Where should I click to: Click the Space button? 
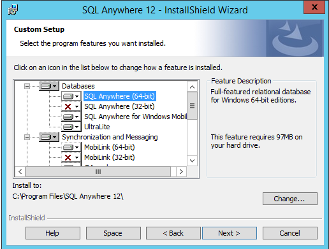coord(113,233)
